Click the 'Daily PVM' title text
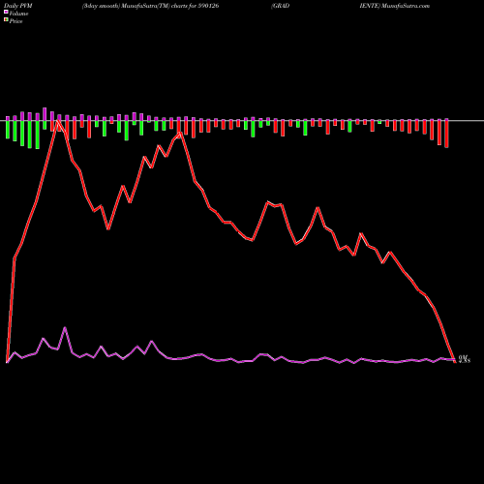Screen dimensions: 484x484 pos(18,6)
